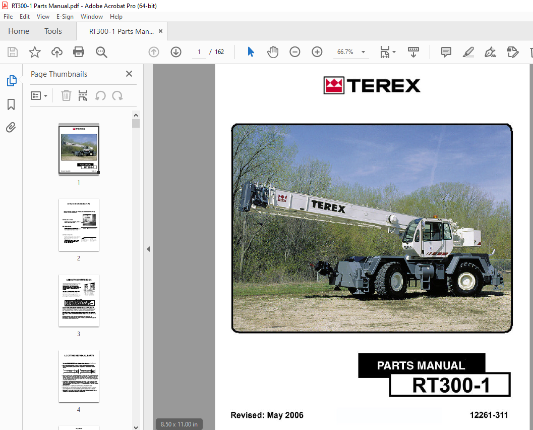The height and width of the screenshot is (430, 533).
Task: Click the thumbnail panel scrollbar thumb
Action: tap(136, 123)
